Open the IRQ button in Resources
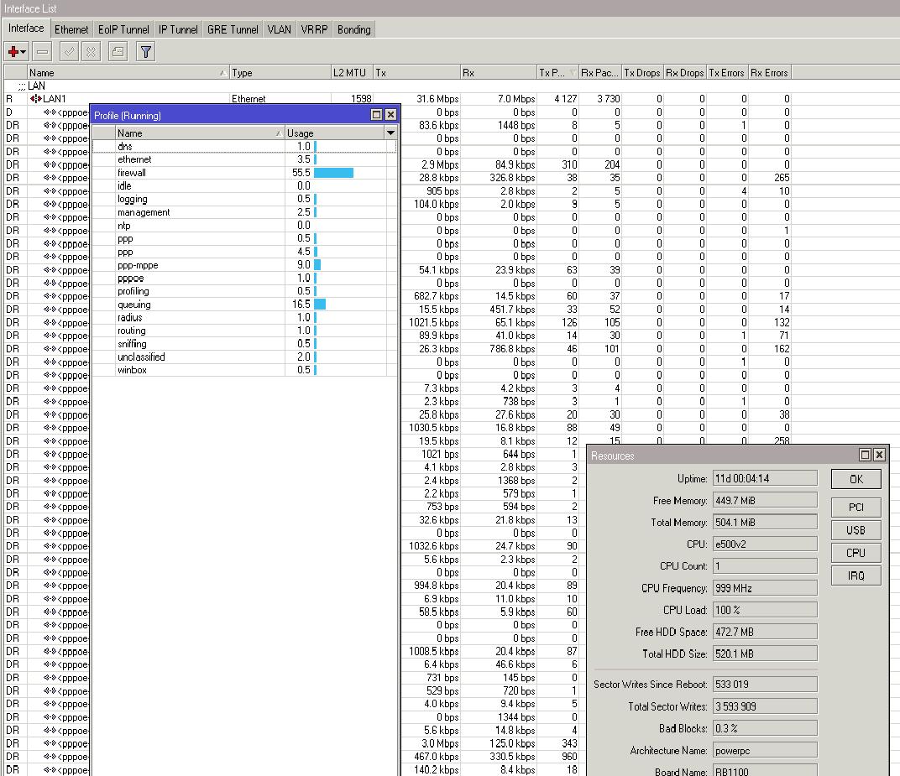900x776 pixels. (x=856, y=575)
